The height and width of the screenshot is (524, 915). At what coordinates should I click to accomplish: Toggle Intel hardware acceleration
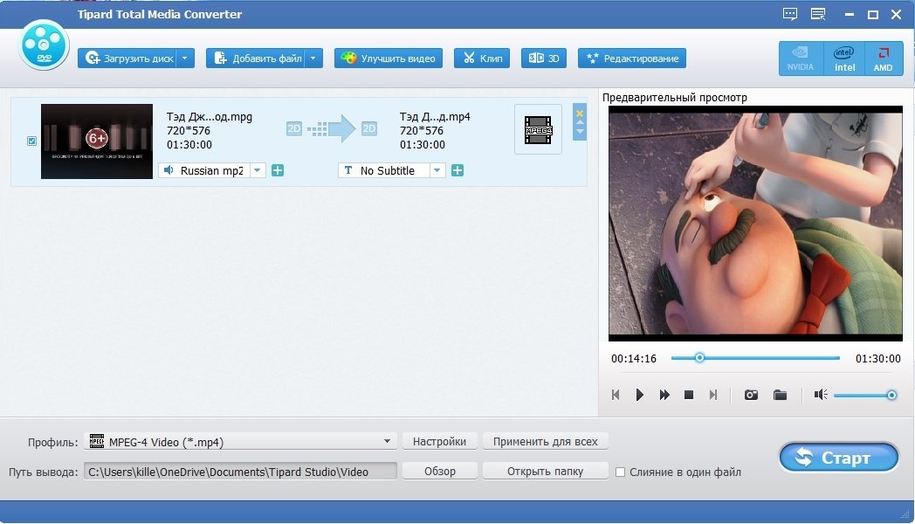click(844, 59)
